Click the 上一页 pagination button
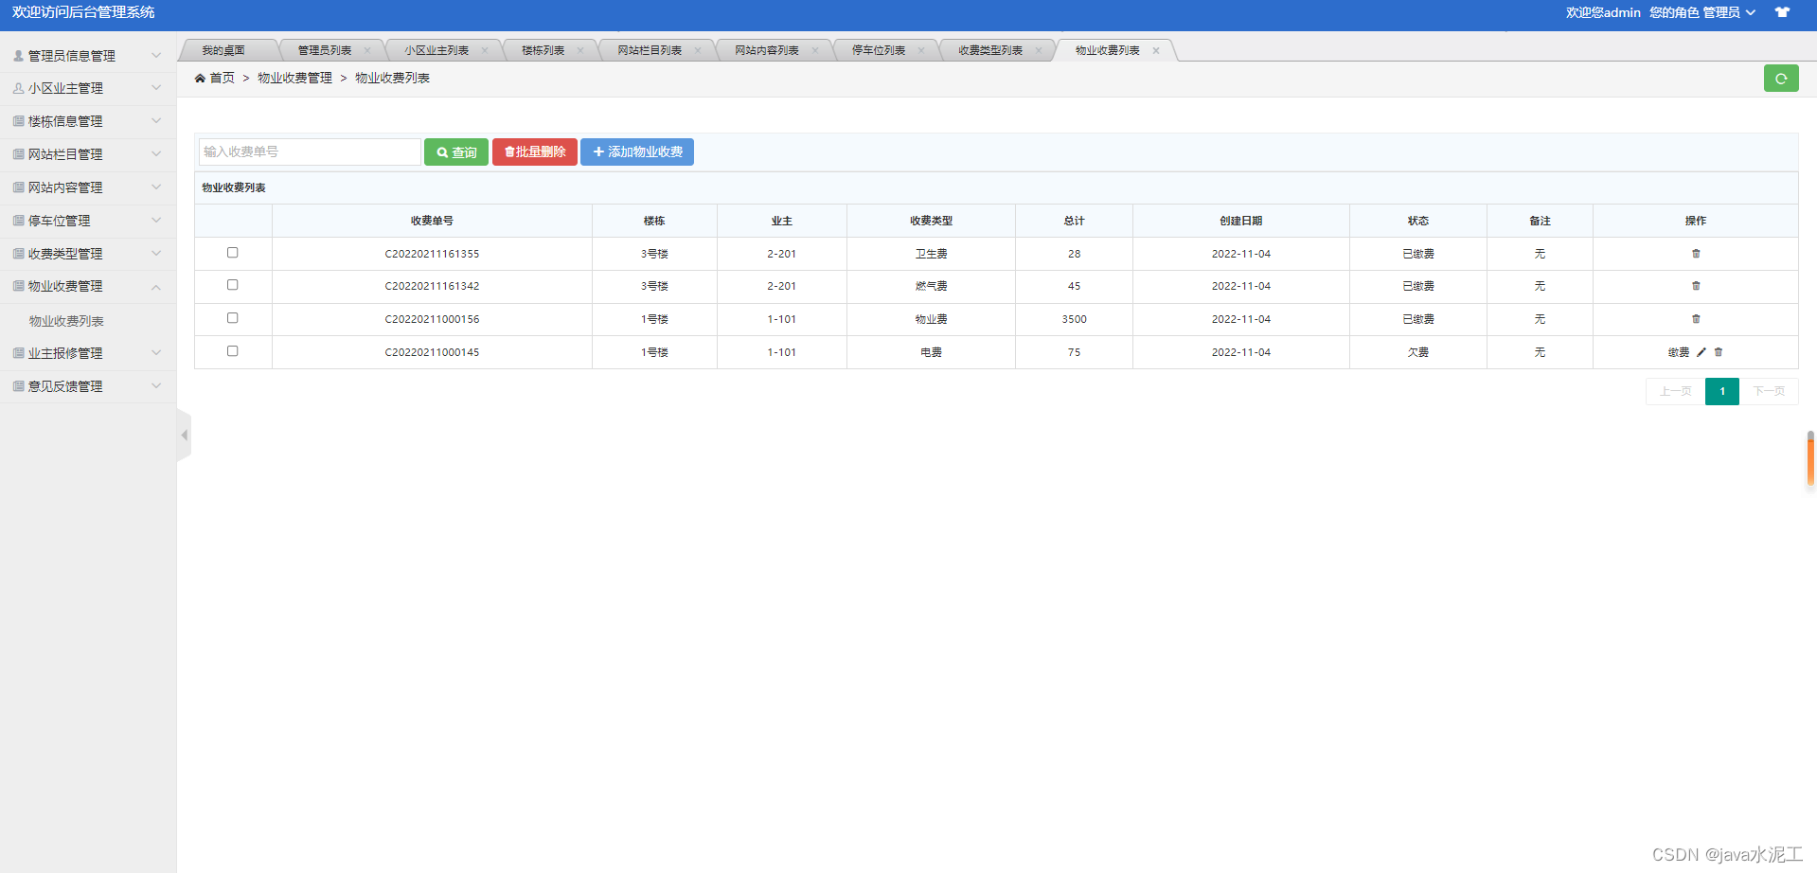The image size is (1817, 873). click(1675, 391)
